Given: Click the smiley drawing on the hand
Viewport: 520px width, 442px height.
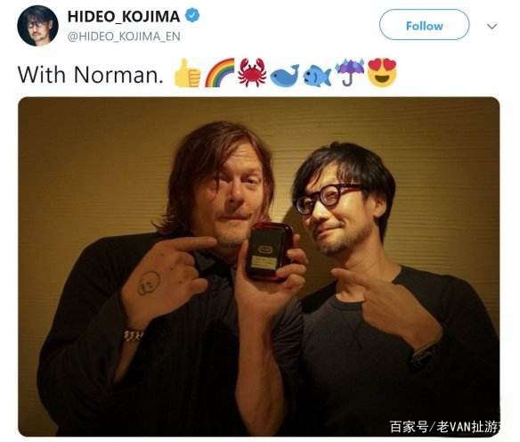Looking at the screenshot, I should pyautogui.click(x=149, y=282).
